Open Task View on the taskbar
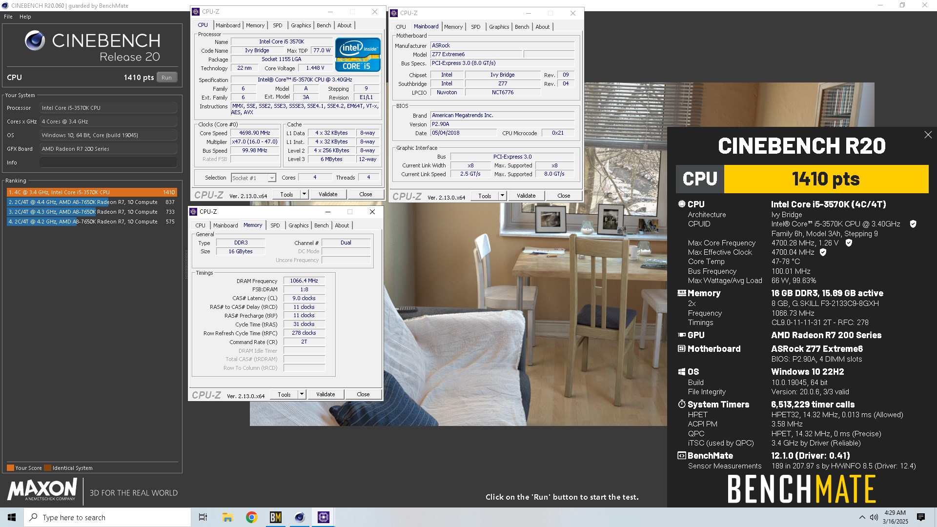This screenshot has width=937, height=527. pyautogui.click(x=203, y=517)
